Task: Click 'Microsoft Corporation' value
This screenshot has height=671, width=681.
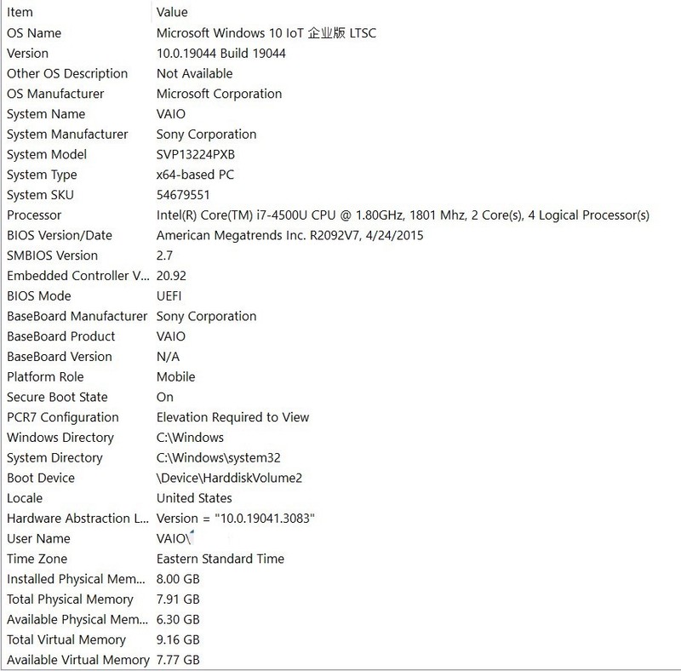Action: (219, 94)
